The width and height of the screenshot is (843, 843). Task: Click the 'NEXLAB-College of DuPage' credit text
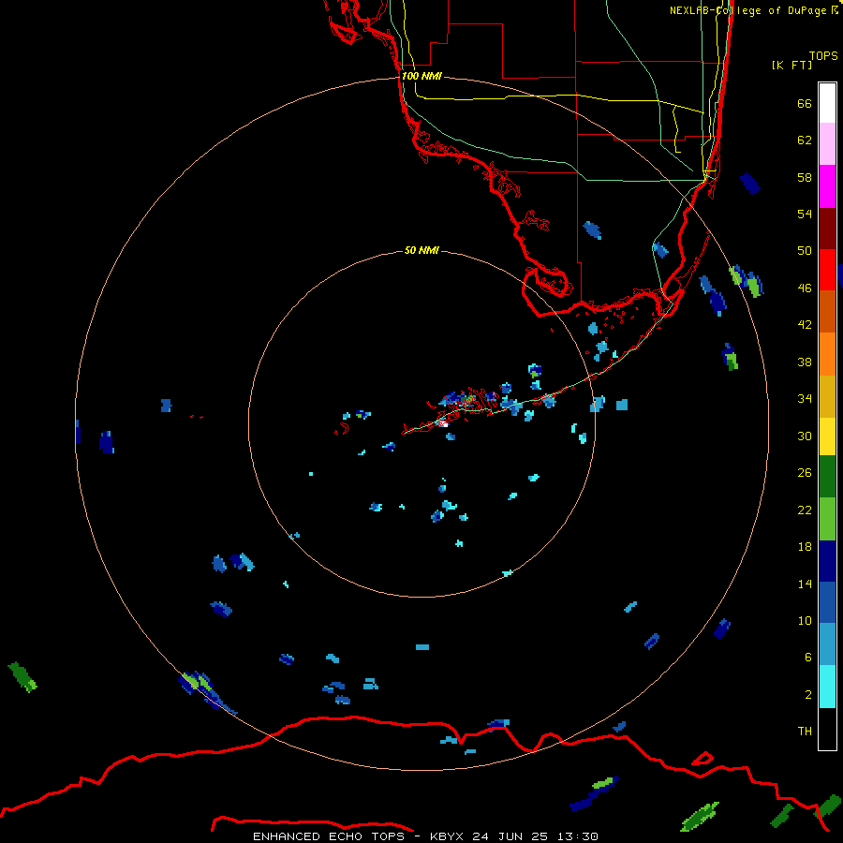click(x=748, y=10)
